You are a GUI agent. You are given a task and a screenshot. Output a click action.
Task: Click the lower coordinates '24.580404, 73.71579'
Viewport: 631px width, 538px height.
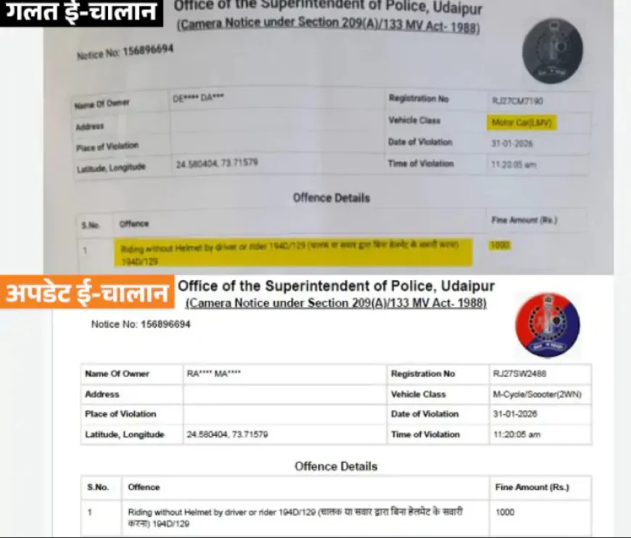point(227,434)
